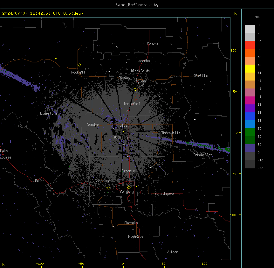Click the yellow V marker northwest of RockyMH

(x=56, y=59)
